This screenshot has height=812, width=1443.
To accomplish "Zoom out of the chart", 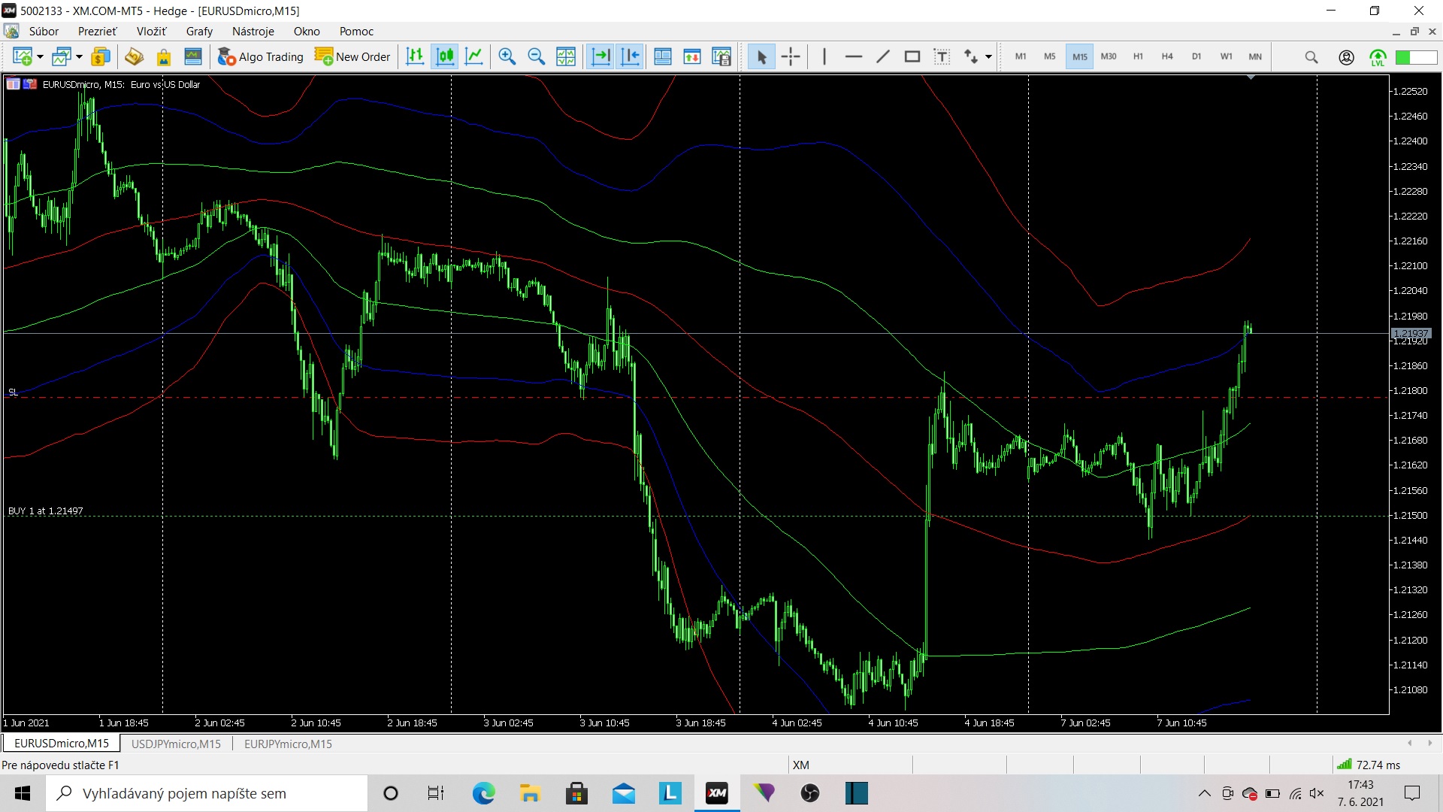I will (x=537, y=56).
